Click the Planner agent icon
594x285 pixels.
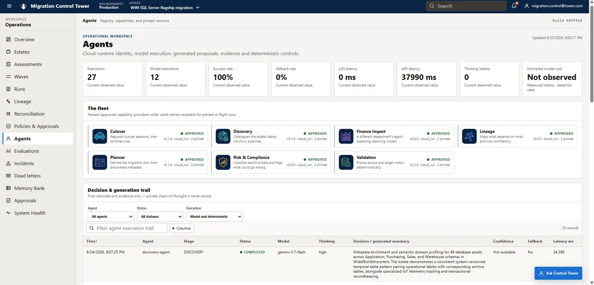(99, 162)
